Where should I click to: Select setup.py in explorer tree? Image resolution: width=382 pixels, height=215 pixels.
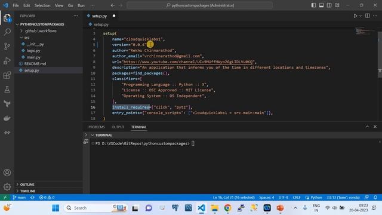point(32,70)
